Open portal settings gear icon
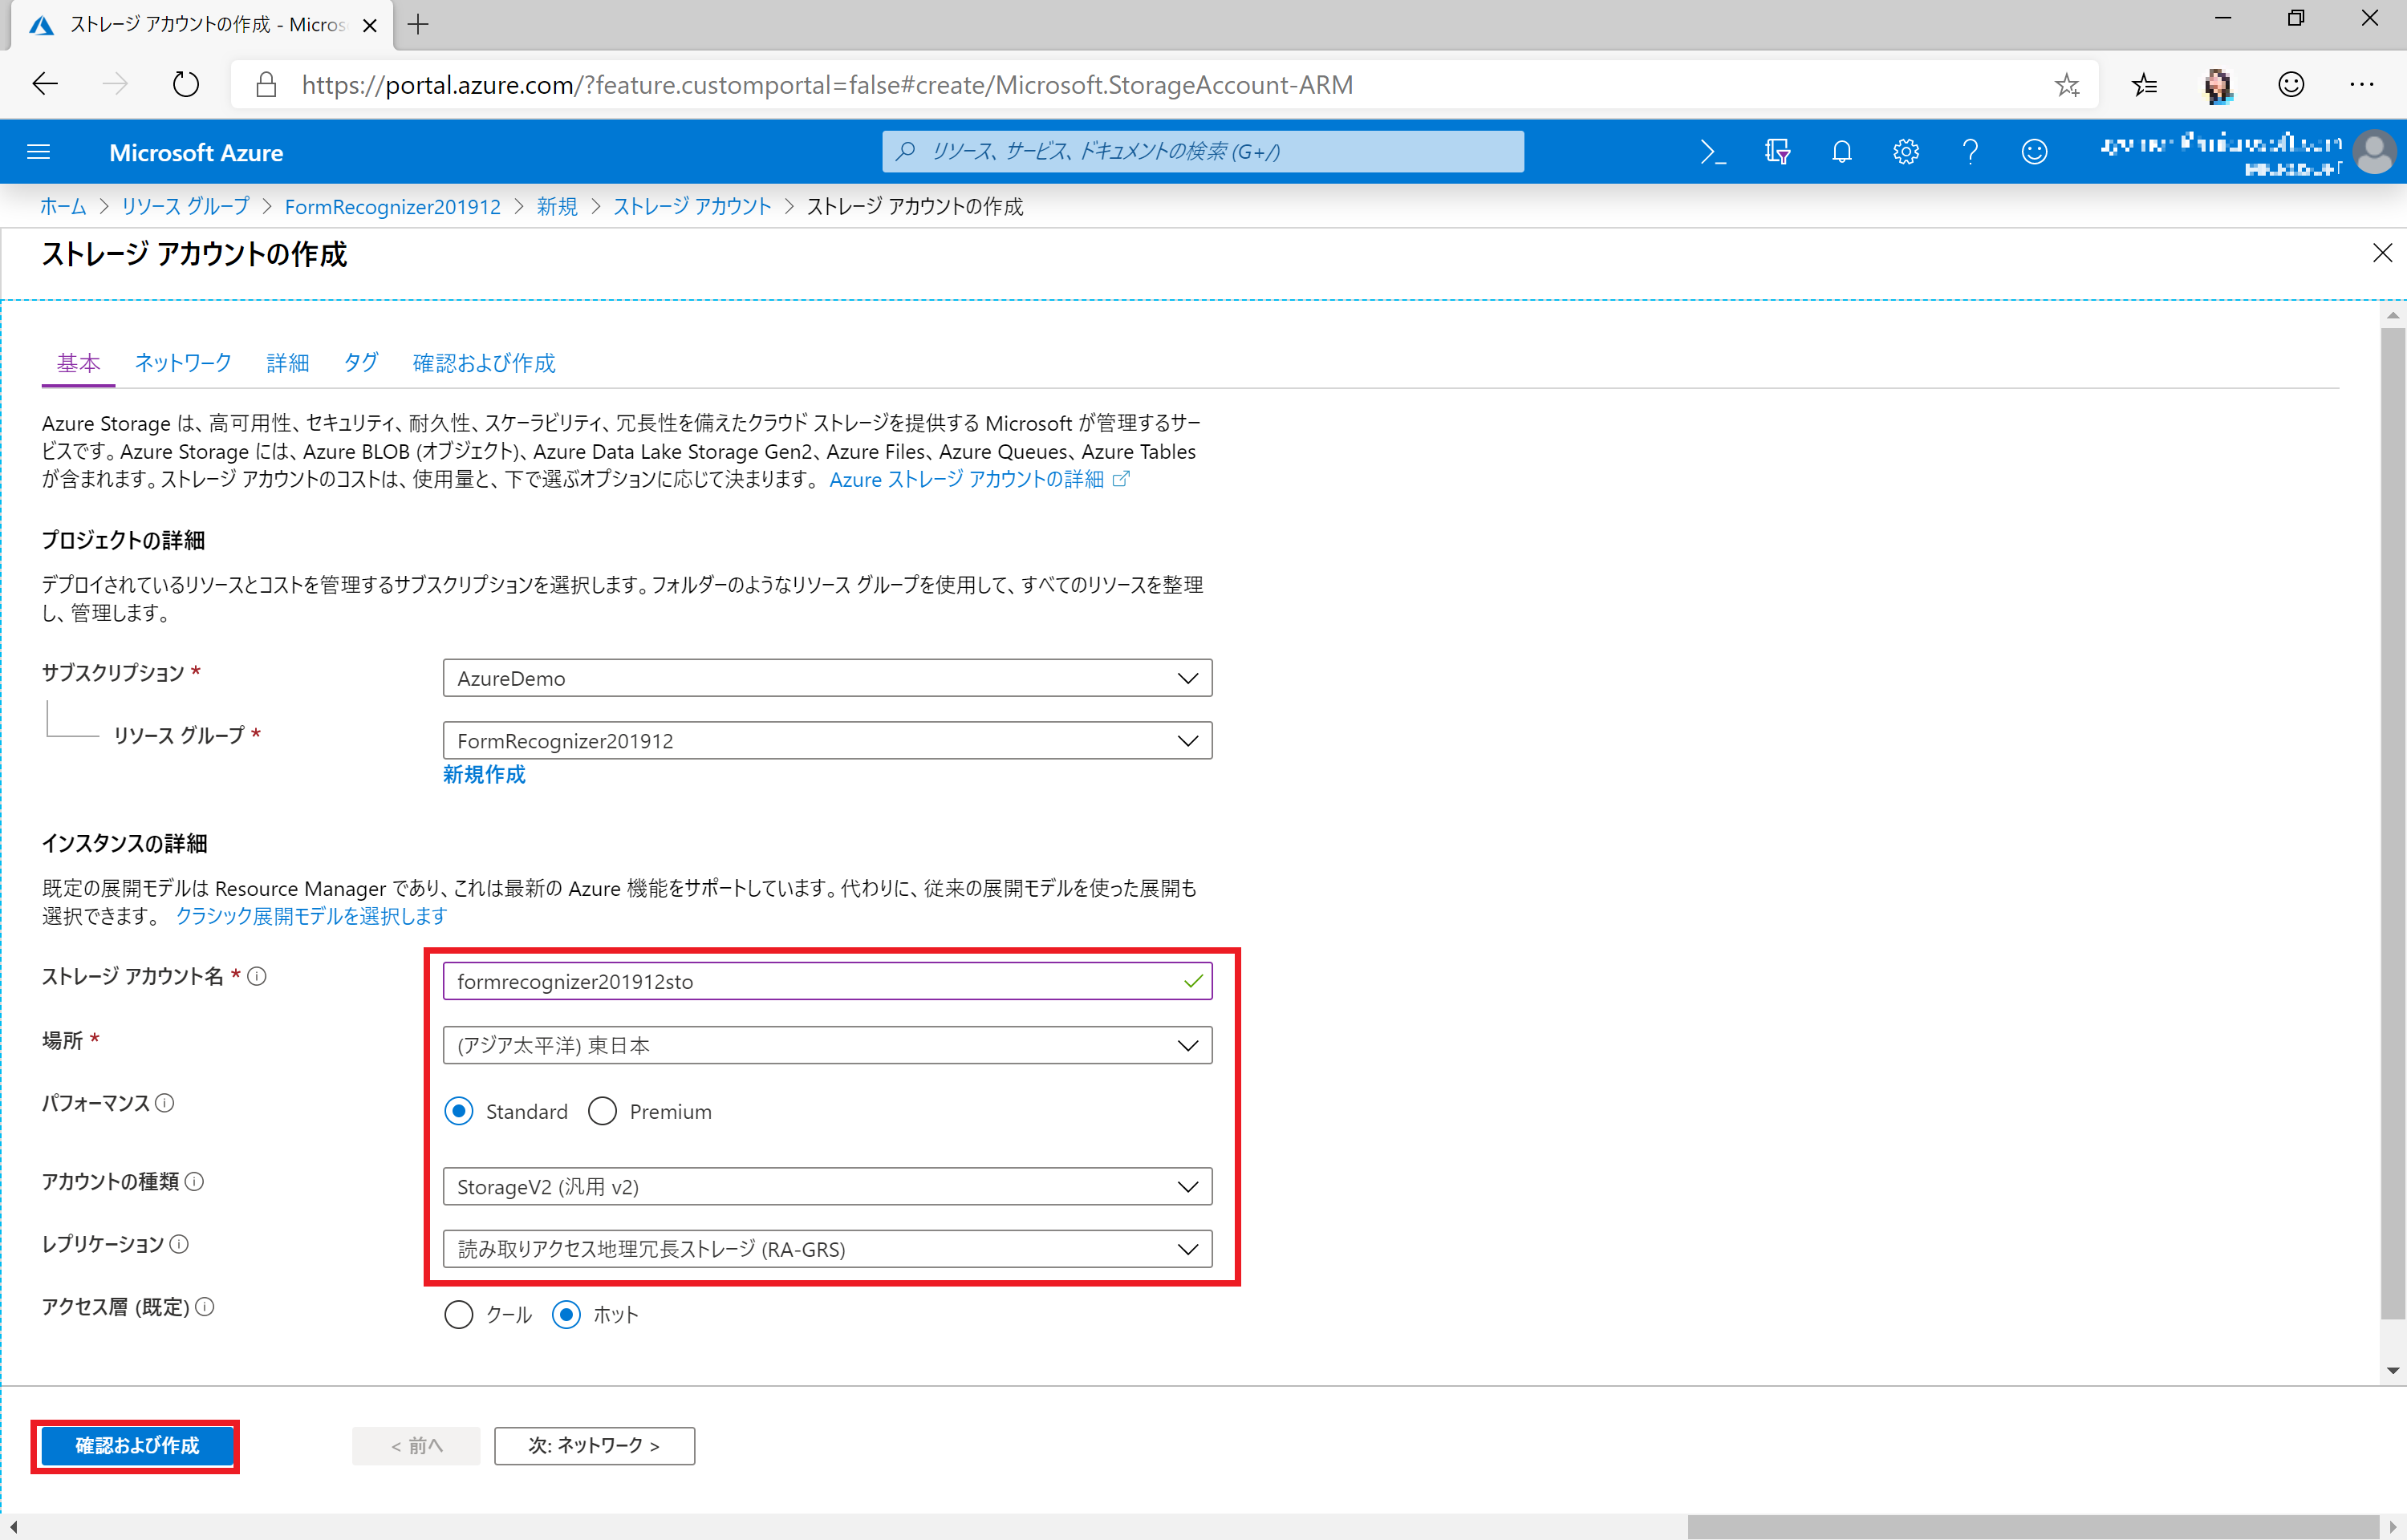The height and width of the screenshot is (1540, 2407). click(x=1905, y=152)
